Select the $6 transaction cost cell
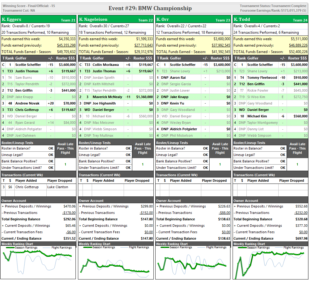 (10, 187)
